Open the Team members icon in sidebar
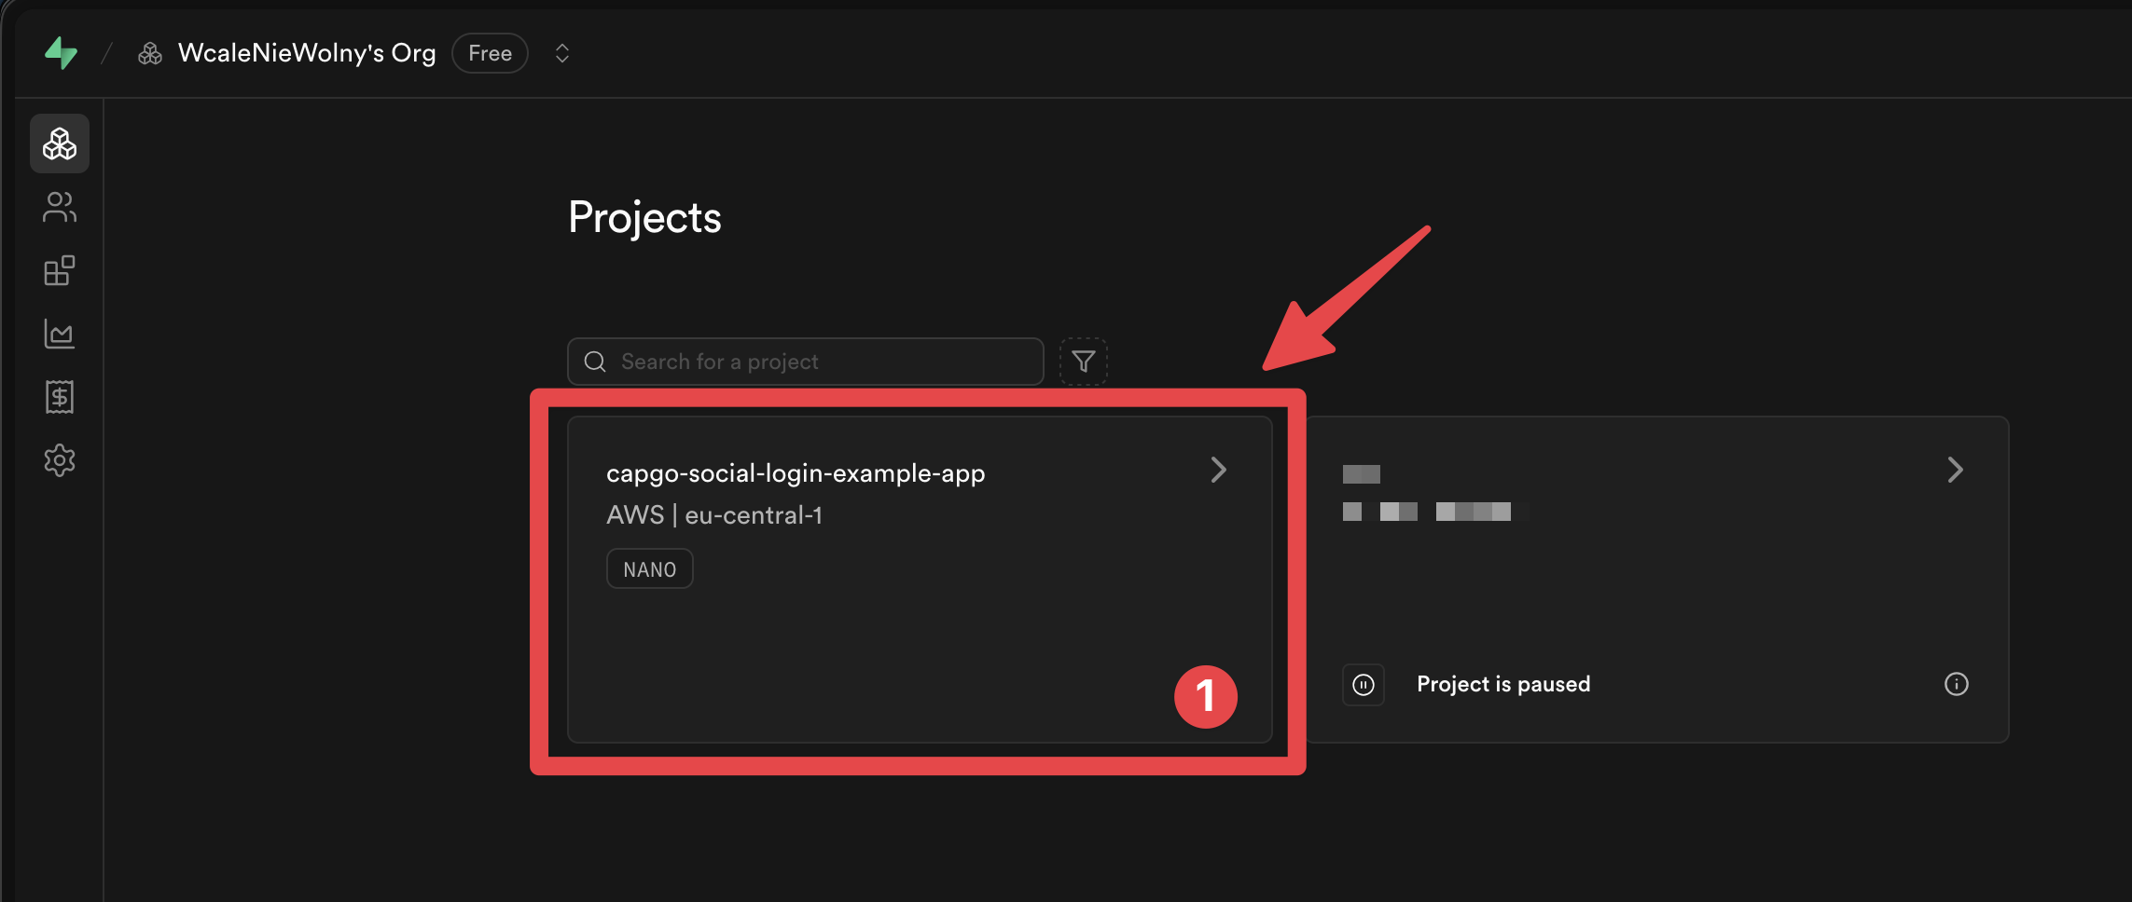This screenshot has height=902, width=2132. click(59, 207)
